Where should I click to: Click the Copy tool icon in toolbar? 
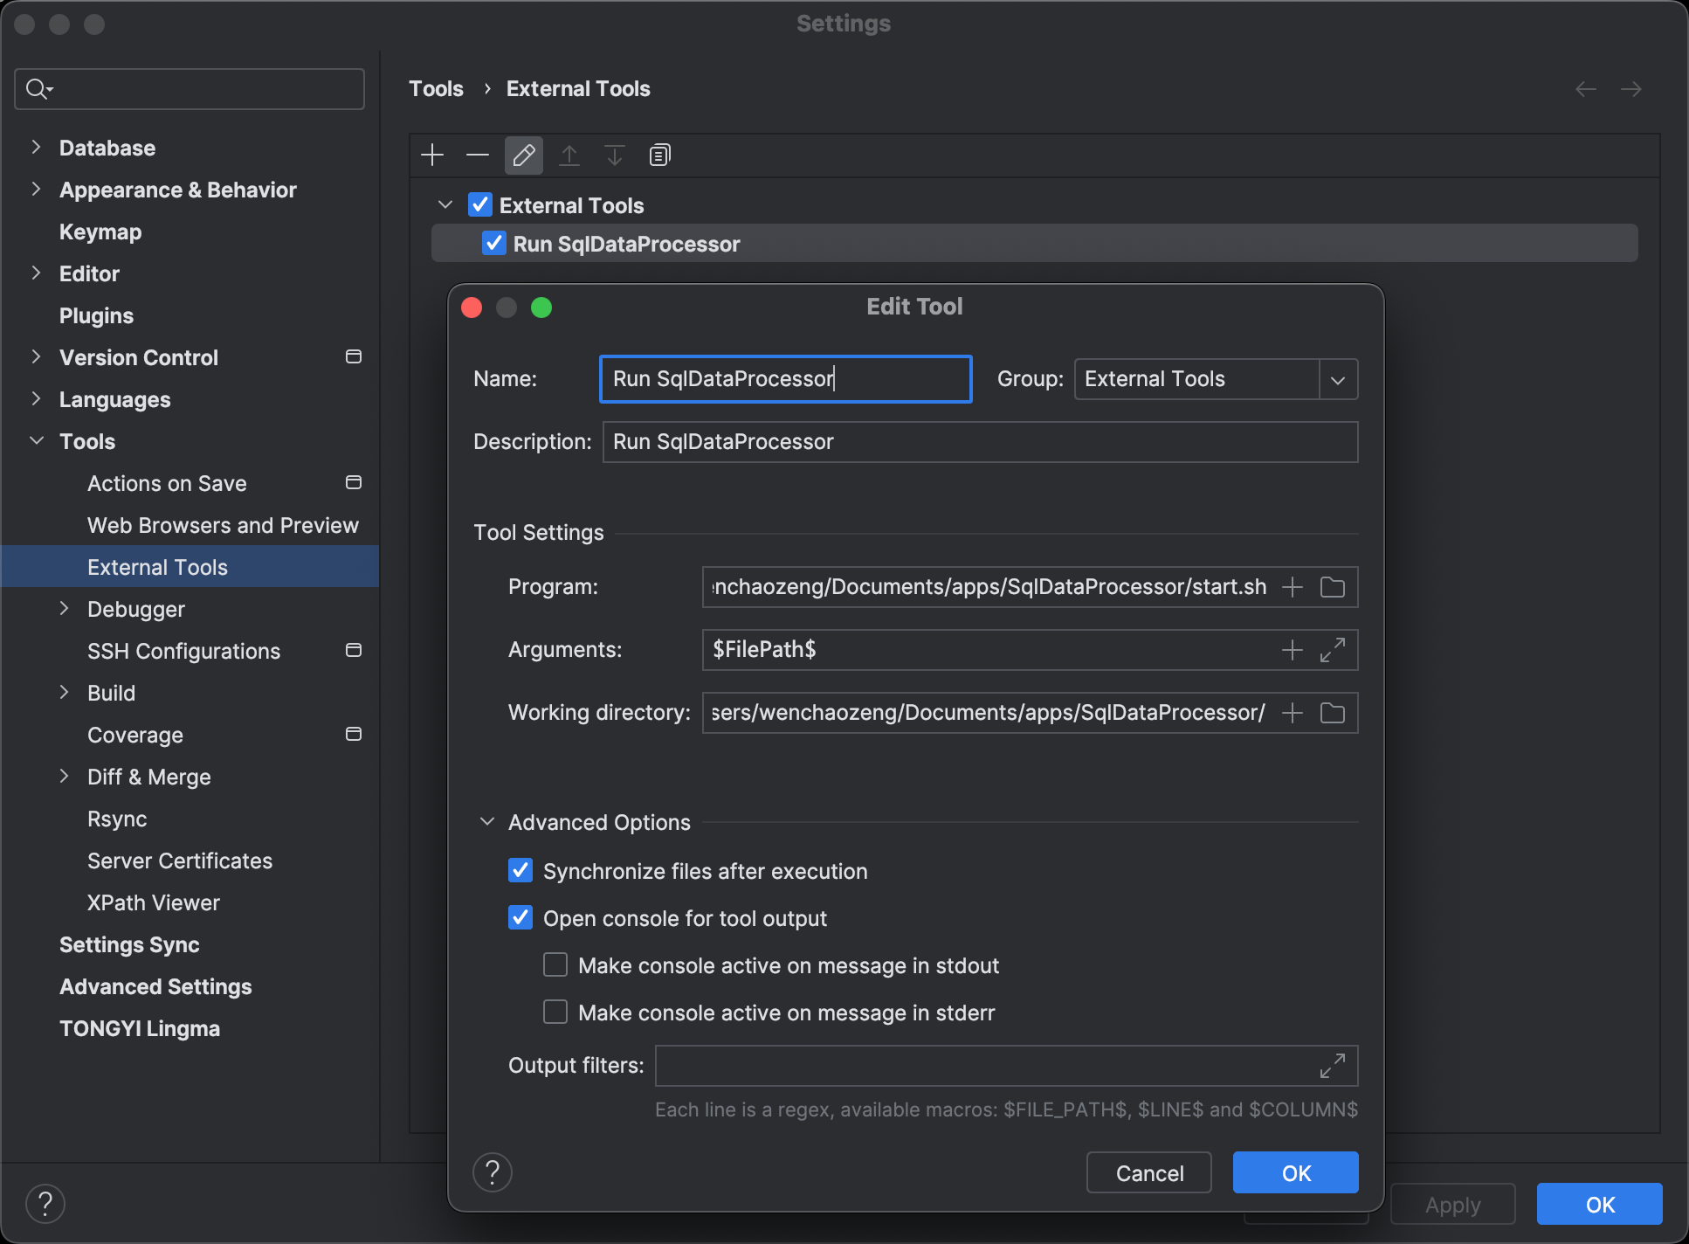659,155
